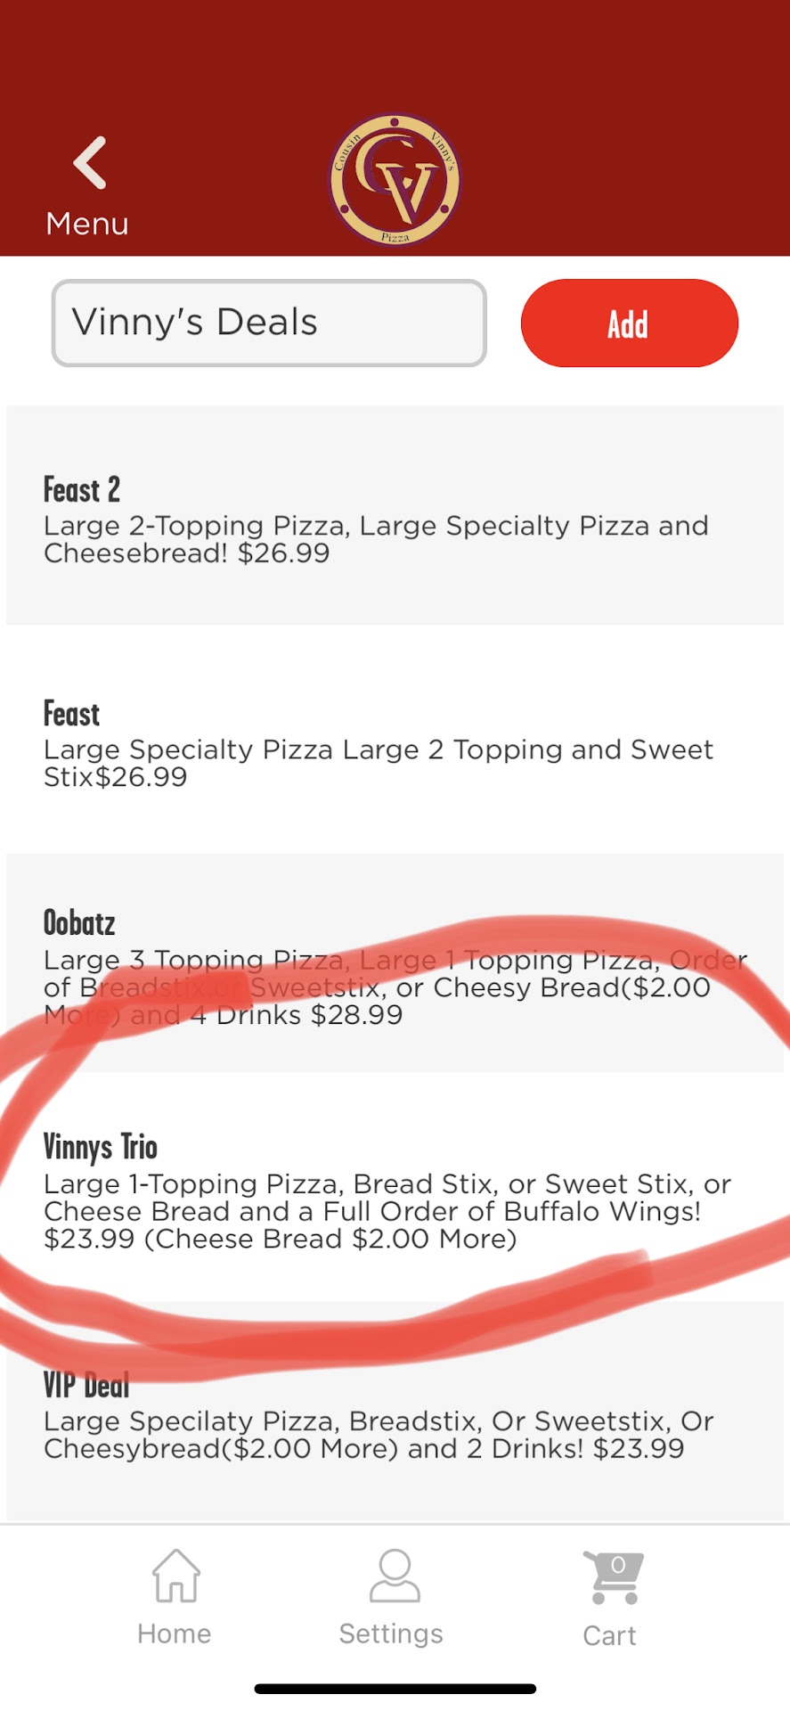790x1711 pixels.
Task: Tap the Home tab label
Action: pos(175,1633)
